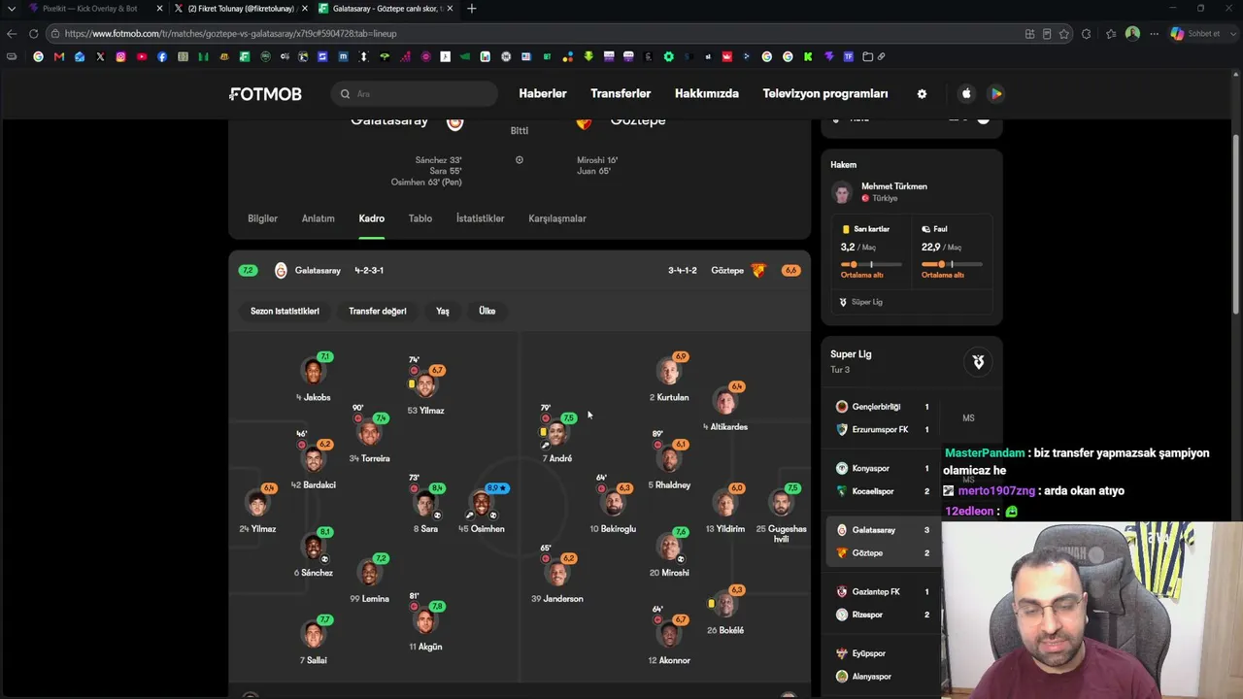Click the Galatasaray crest in the lineup header
Image resolution: width=1243 pixels, height=699 pixels.
point(281,271)
